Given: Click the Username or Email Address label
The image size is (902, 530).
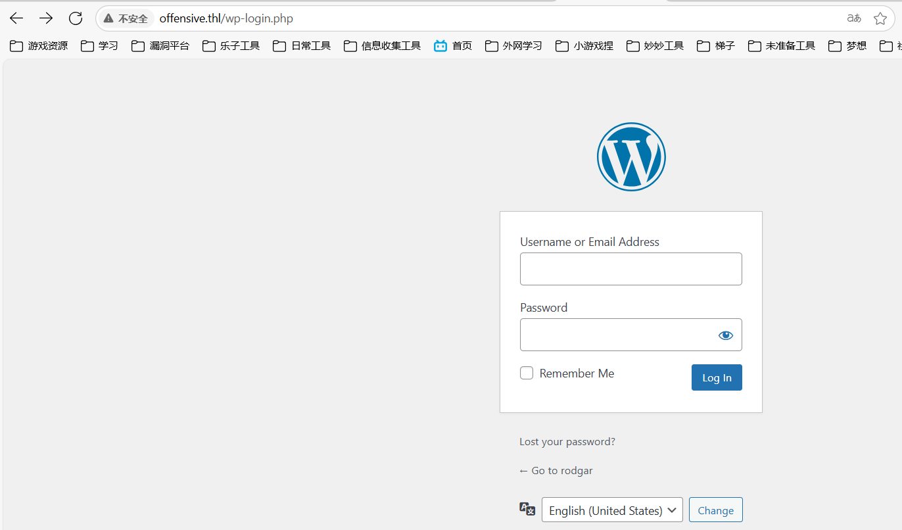Looking at the screenshot, I should pyautogui.click(x=590, y=241).
